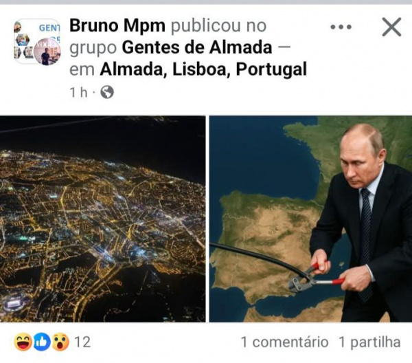This screenshot has height=363, width=412.
Task: View the list of 12 reactions
Action: (x=82, y=342)
